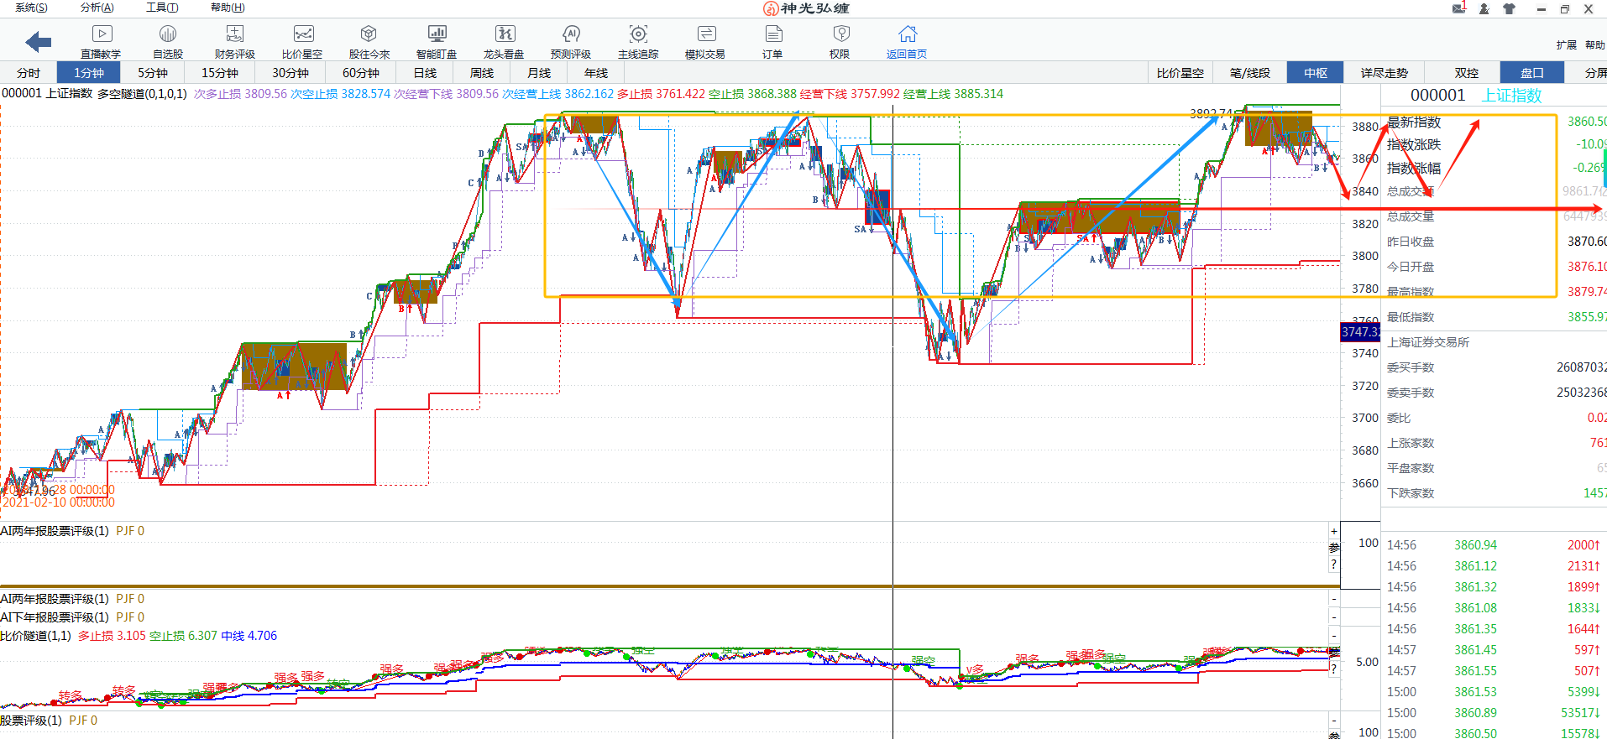The width and height of the screenshot is (1607, 739).
Task: Toggle the 中枢 overlay button
Action: click(1316, 73)
